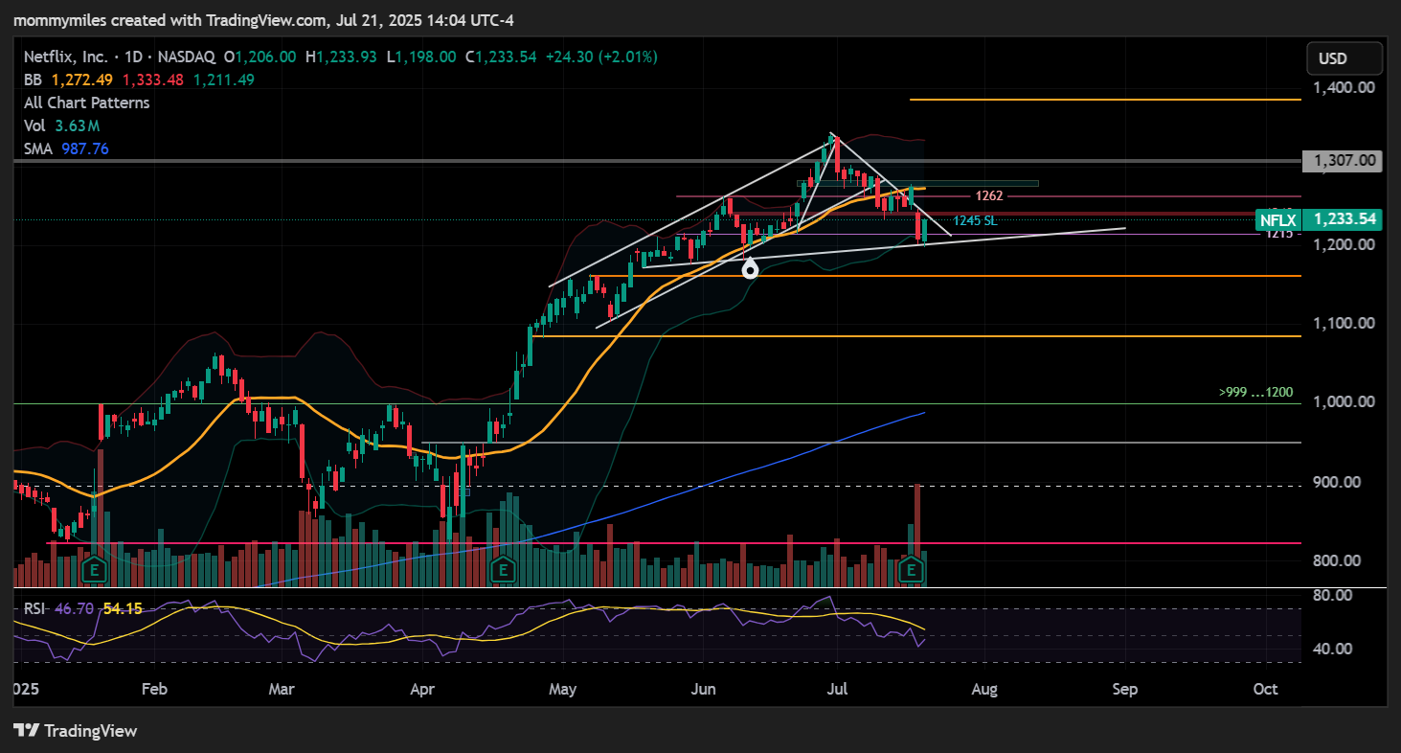Screen dimensions: 1401x753
Task: Click the 1262 annotation text
Action: (988, 195)
